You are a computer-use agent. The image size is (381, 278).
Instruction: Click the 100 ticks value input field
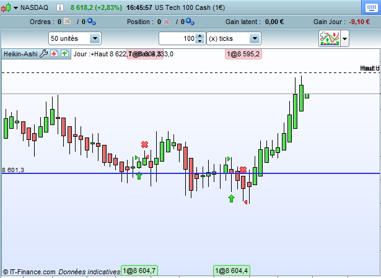[177, 38]
